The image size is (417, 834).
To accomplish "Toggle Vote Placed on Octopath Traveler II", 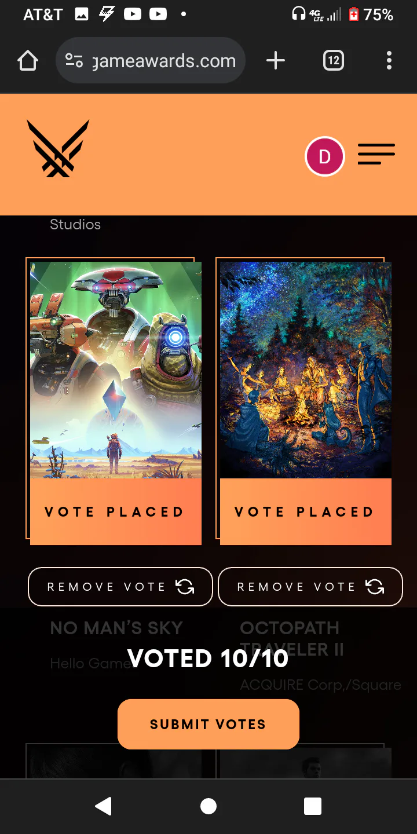I will click(x=306, y=512).
